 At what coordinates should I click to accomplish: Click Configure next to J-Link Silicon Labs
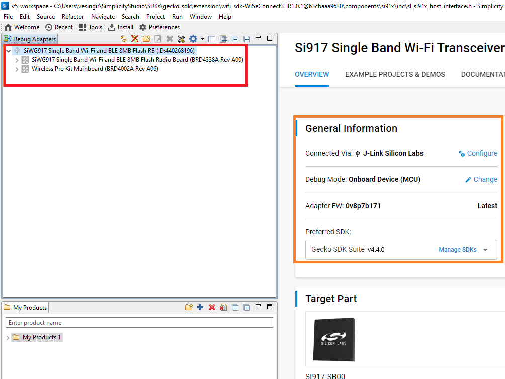click(x=481, y=154)
